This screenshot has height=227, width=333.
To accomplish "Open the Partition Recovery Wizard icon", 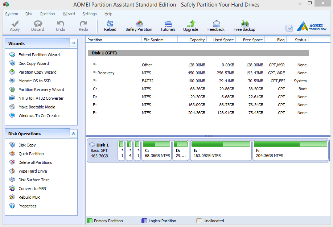I will point(12,90).
